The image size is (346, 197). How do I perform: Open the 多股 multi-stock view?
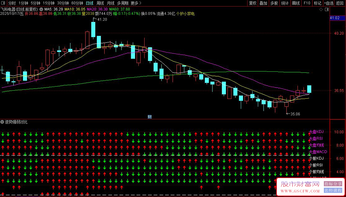tap(274, 3)
